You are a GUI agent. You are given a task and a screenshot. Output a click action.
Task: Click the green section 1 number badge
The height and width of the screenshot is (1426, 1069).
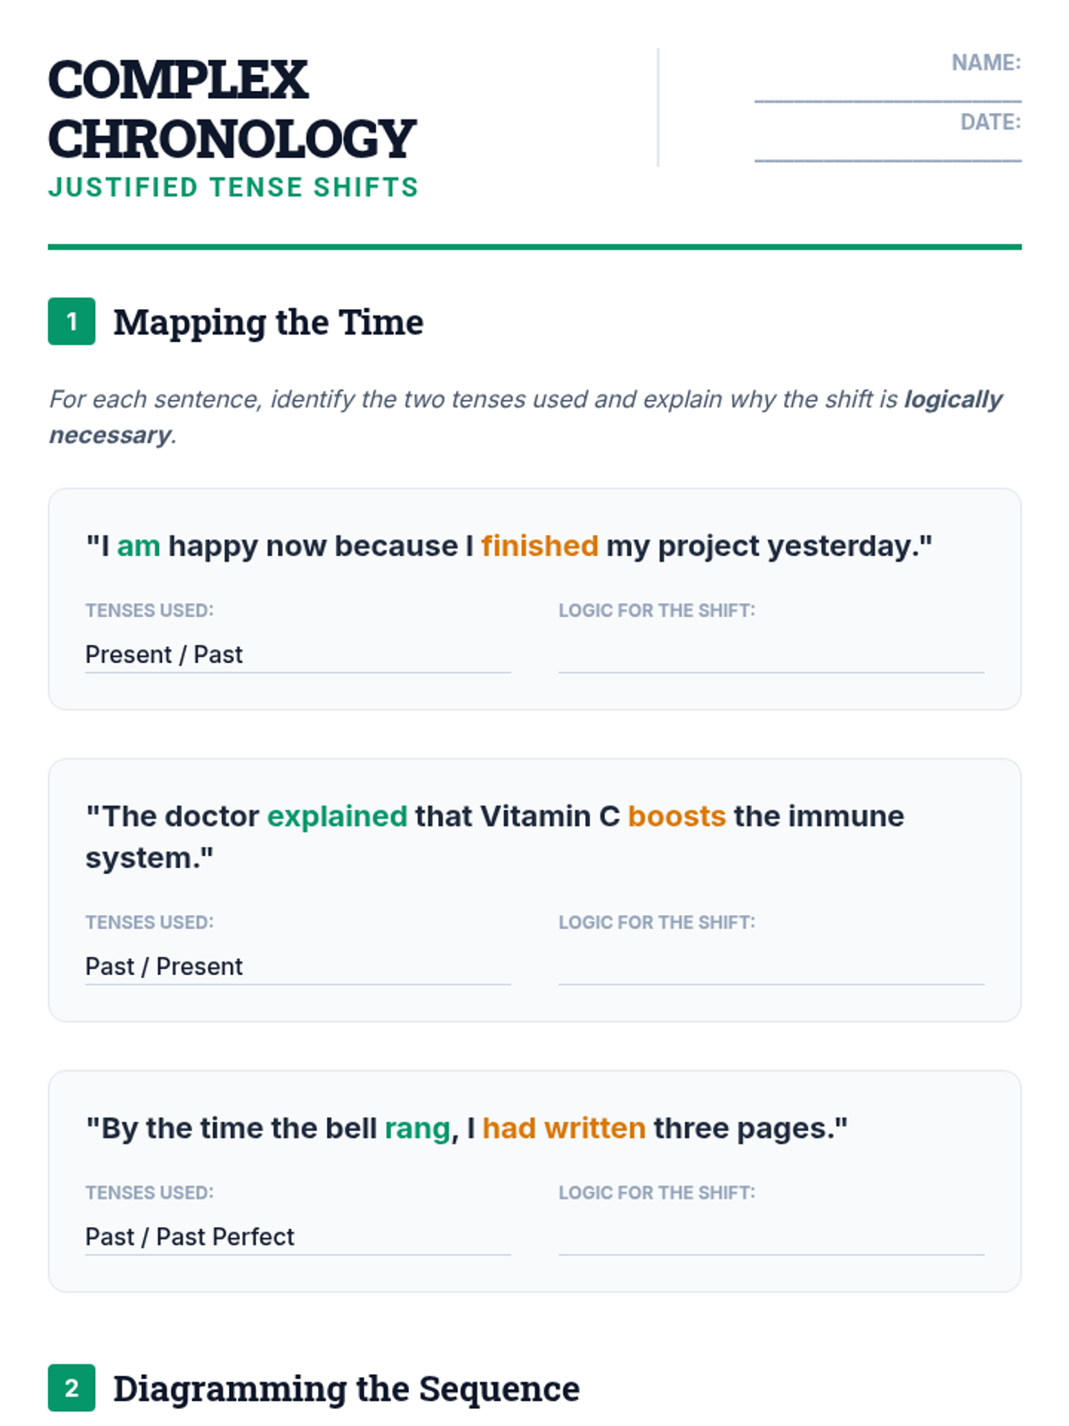71,321
